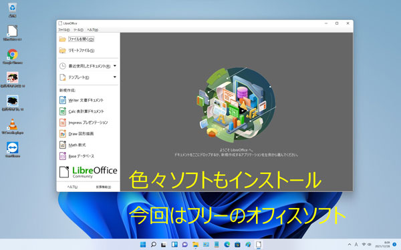Select the VLC media player desktop shortcut
Screen dimensions: 401x250
pyautogui.click(x=12, y=126)
